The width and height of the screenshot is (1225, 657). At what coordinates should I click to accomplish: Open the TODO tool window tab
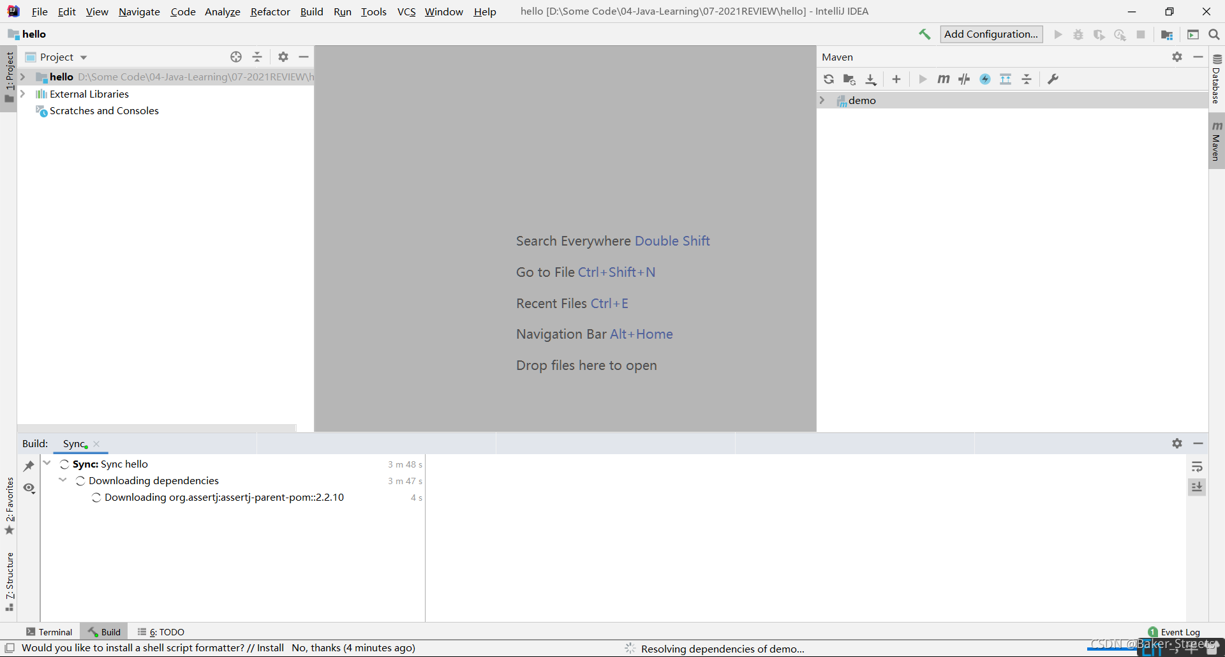pos(161,632)
